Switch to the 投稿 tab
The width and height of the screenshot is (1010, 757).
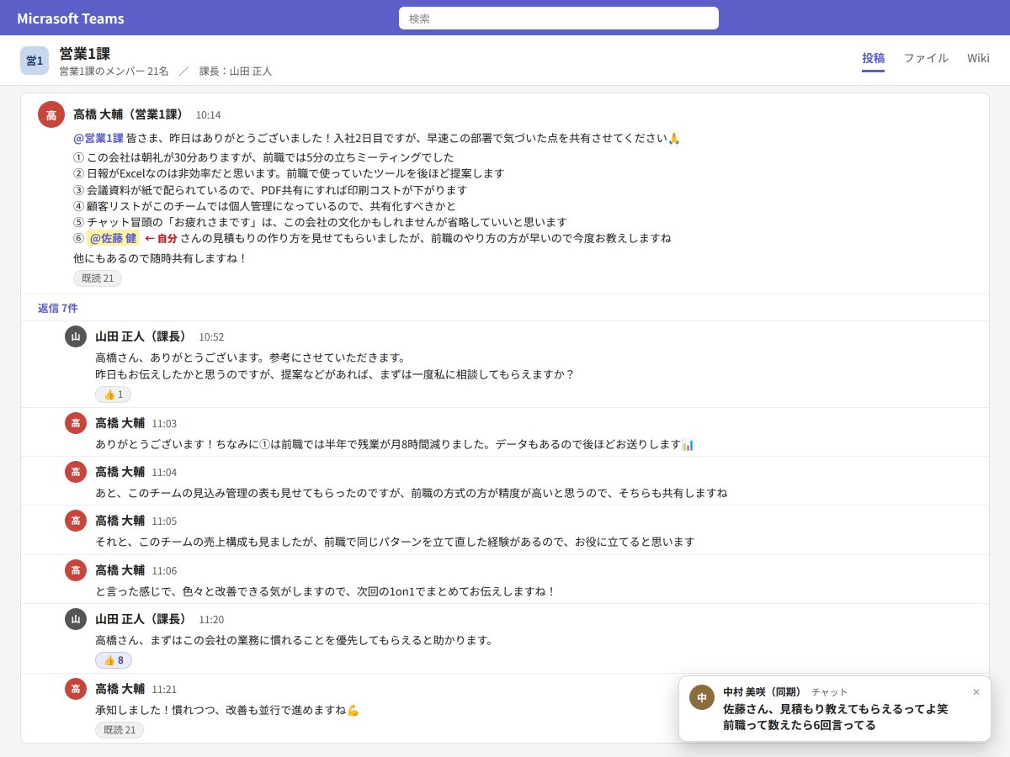(874, 58)
